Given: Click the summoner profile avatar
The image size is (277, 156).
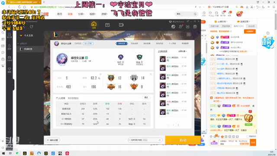Looking at the screenshot, I should click(62, 59).
